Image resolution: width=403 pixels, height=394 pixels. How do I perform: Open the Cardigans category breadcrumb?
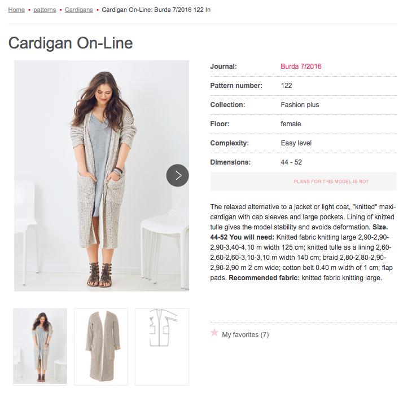pyautogui.click(x=78, y=10)
